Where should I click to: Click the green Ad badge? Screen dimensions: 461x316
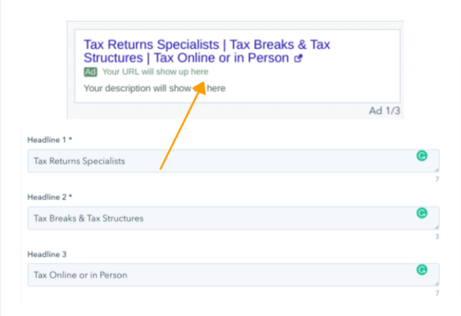tap(90, 72)
